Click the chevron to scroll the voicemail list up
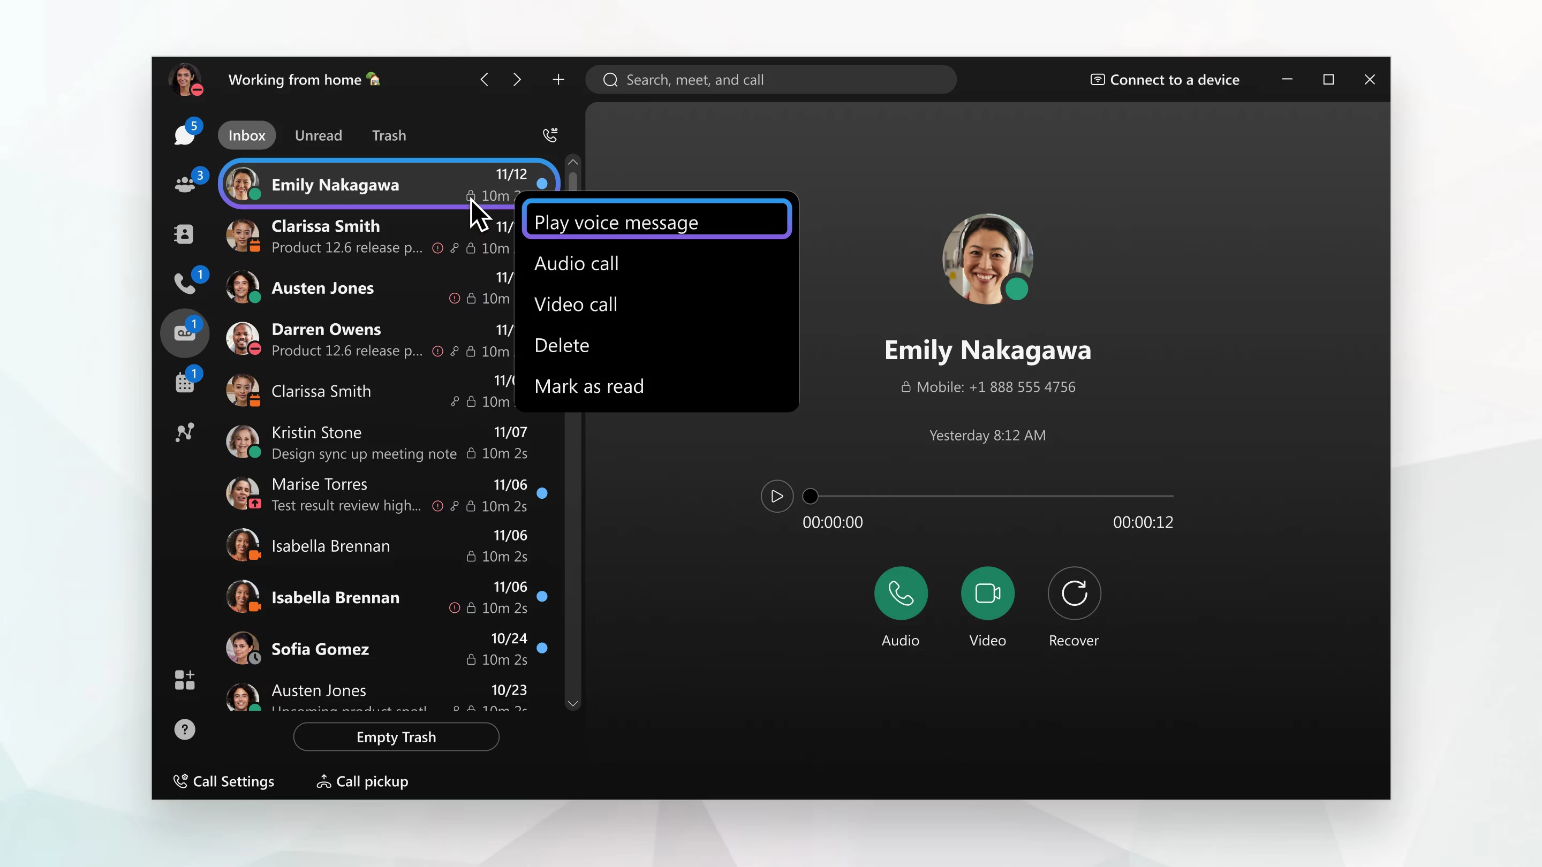Image resolution: width=1542 pixels, height=867 pixels. 572,162
